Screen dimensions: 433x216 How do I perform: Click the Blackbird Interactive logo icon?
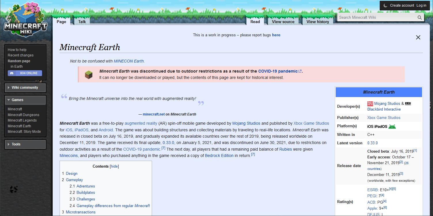coord(408,104)
